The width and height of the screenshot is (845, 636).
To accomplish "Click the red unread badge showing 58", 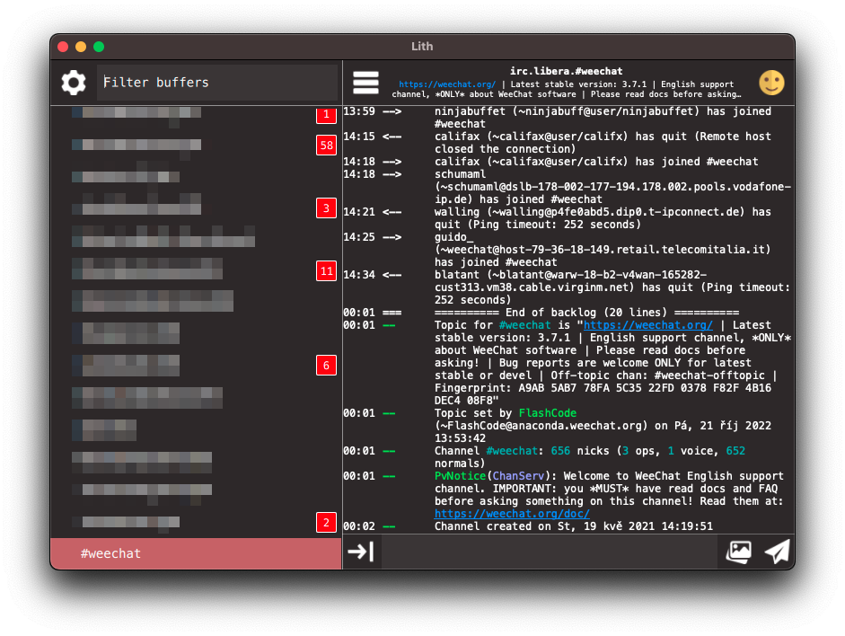I will (325, 145).
